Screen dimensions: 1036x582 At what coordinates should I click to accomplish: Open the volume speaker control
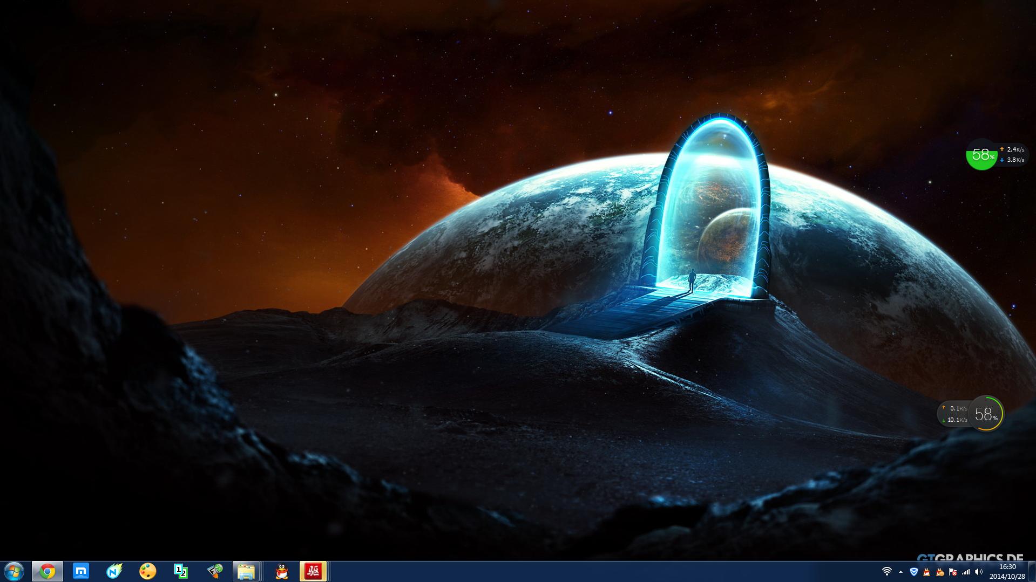tap(979, 572)
